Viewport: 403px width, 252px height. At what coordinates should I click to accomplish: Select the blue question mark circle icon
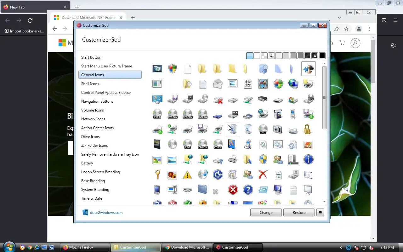[248, 190]
